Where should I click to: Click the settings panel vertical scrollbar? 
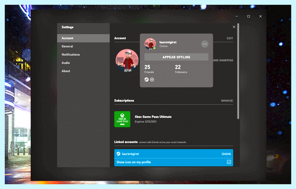(x=238, y=71)
